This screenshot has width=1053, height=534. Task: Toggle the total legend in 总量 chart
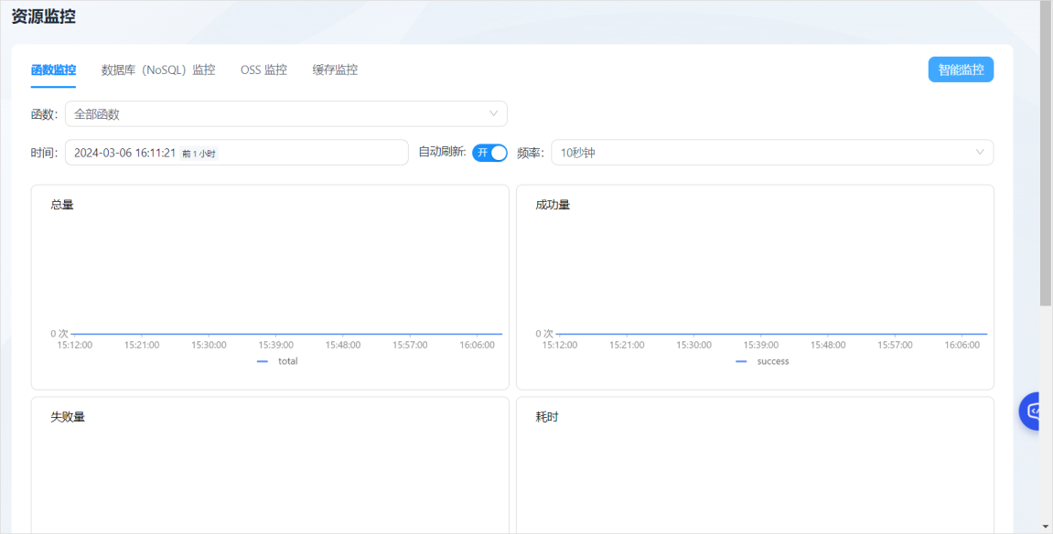click(x=277, y=361)
